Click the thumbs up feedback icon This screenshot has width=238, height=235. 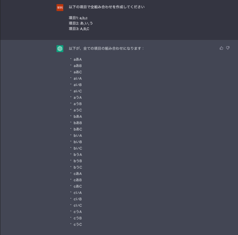(x=222, y=48)
